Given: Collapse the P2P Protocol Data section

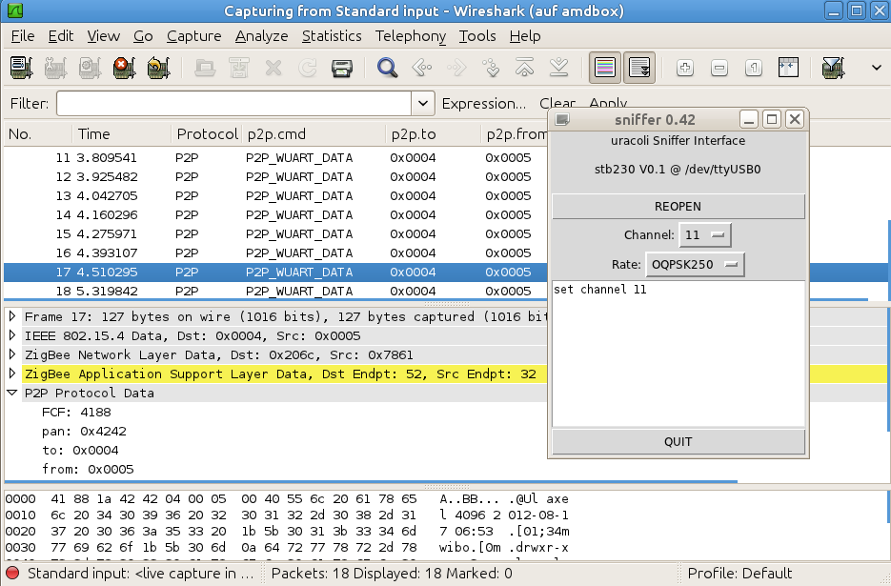Looking at the screenshot, I should (12, 393).
